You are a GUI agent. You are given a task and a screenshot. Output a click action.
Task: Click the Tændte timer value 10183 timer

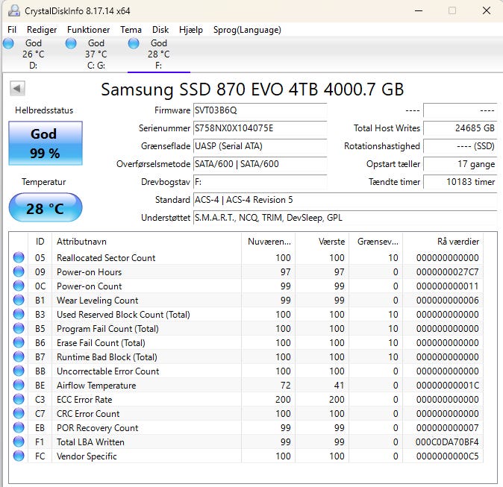coord(460,182)
